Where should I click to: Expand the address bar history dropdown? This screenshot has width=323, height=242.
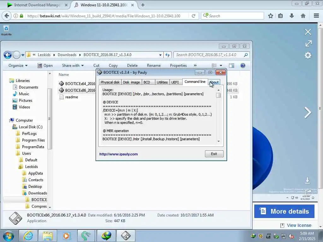160,55
